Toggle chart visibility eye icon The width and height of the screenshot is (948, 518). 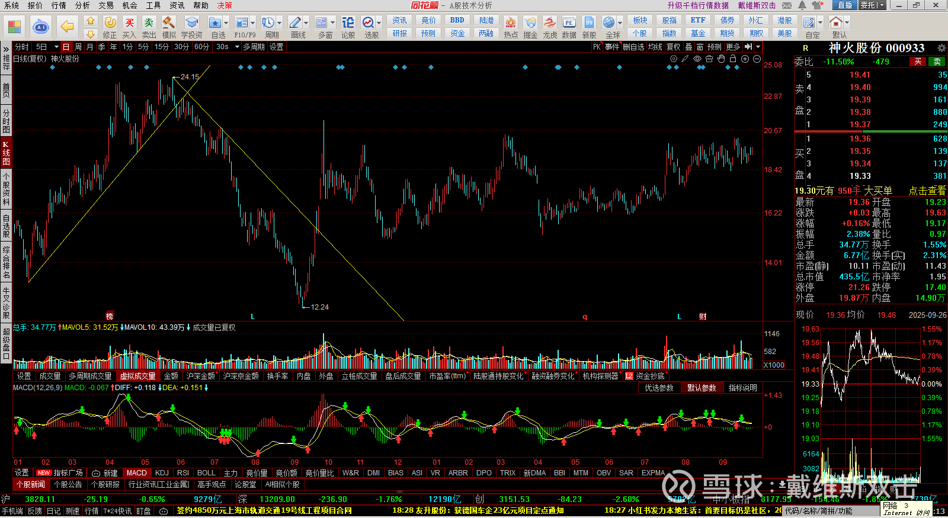(697, 59)
